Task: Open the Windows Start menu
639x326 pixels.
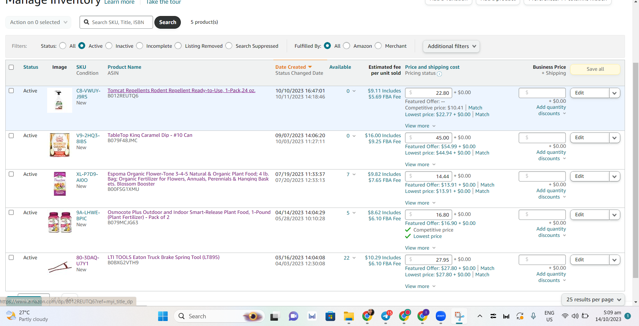Action: (x=163, y=316)
